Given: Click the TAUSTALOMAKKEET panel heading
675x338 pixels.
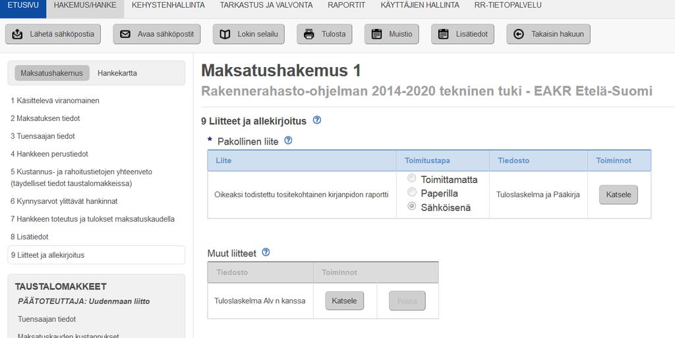Looking at the screenshot, I should pos(61,287).
